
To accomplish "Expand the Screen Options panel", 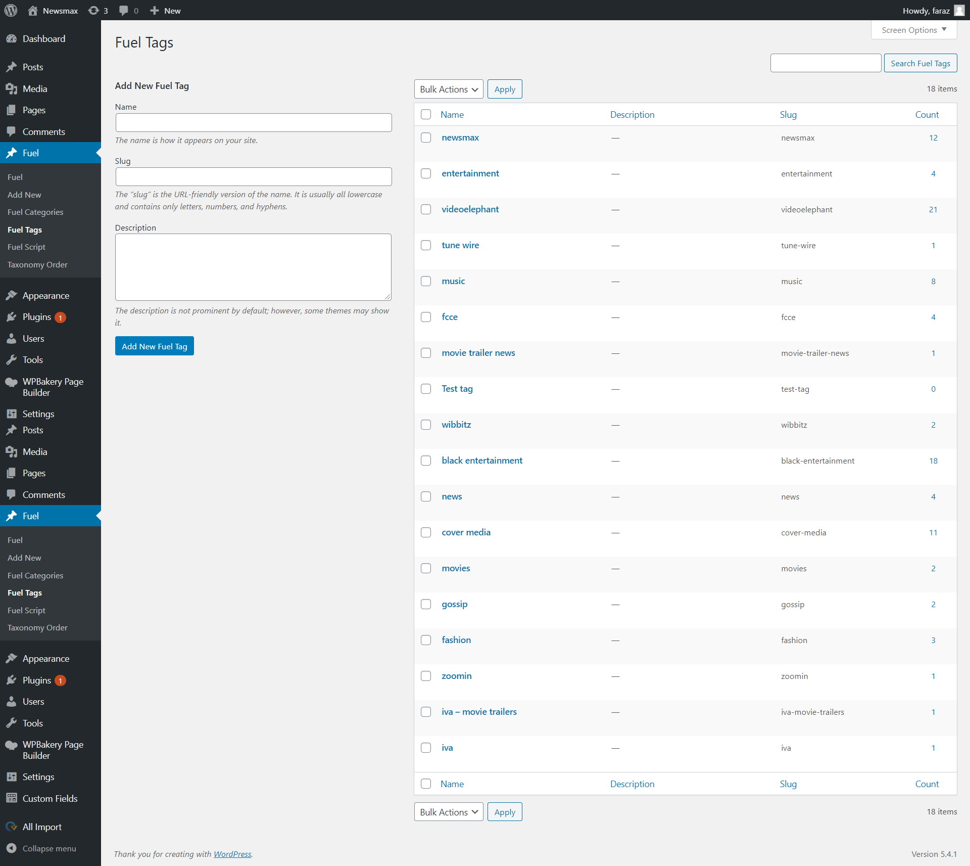I will point(913,30).
